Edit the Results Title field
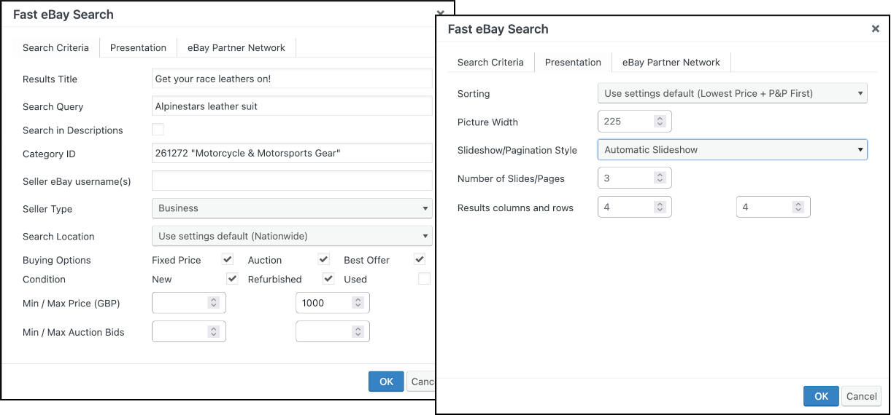 pos(292,79)
